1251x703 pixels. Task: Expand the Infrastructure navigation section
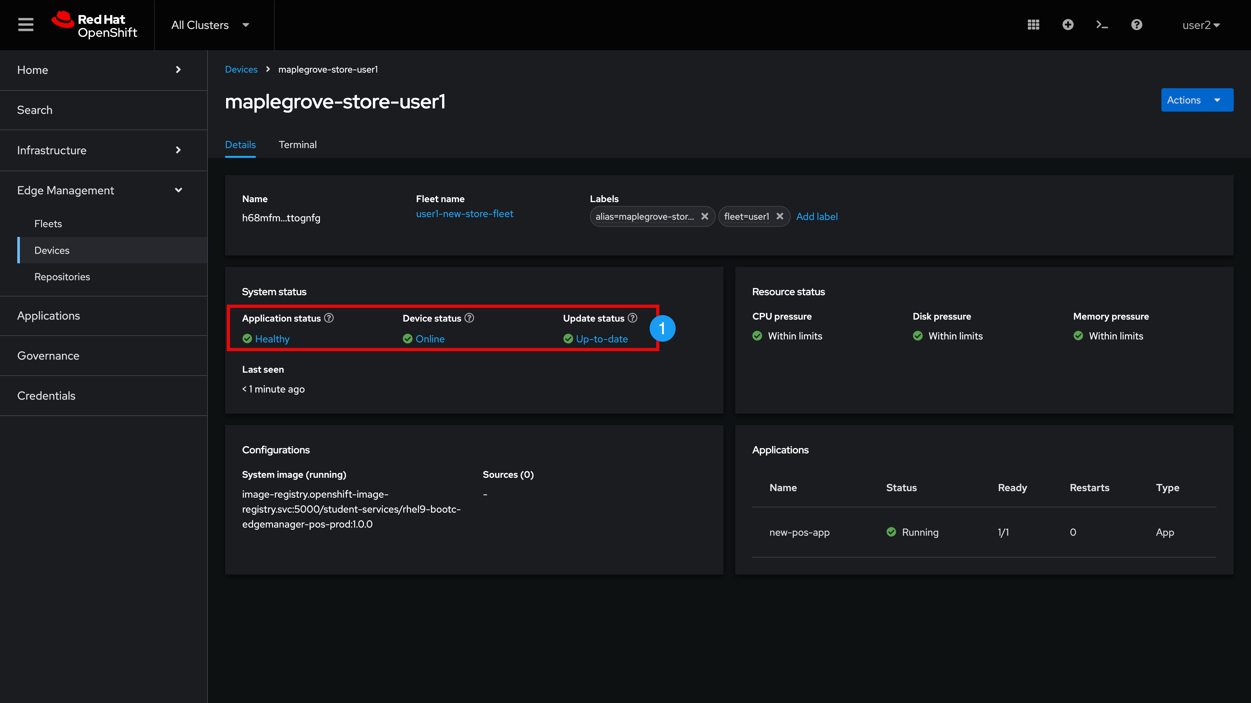104,150
